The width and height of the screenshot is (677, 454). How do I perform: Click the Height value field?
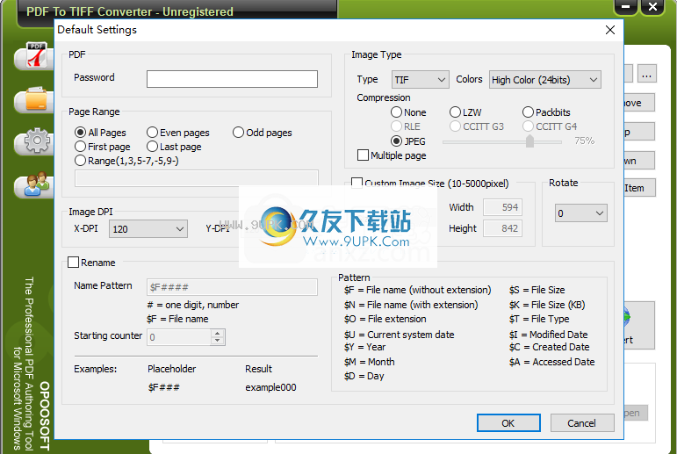(502, 228)
